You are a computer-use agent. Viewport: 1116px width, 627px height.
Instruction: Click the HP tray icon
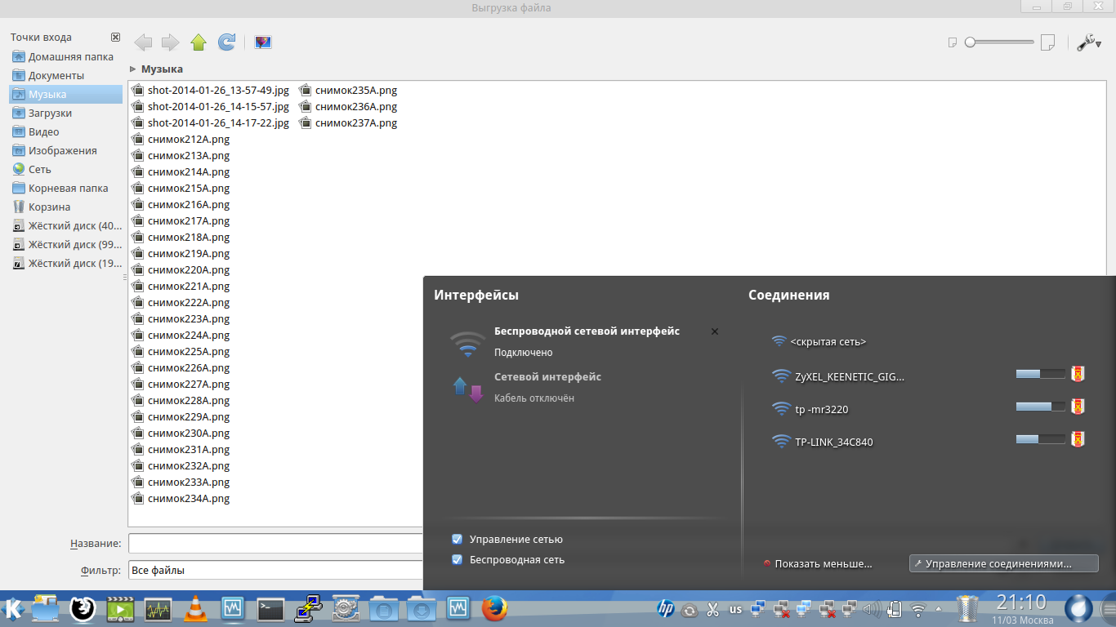(x=666, y=609)
